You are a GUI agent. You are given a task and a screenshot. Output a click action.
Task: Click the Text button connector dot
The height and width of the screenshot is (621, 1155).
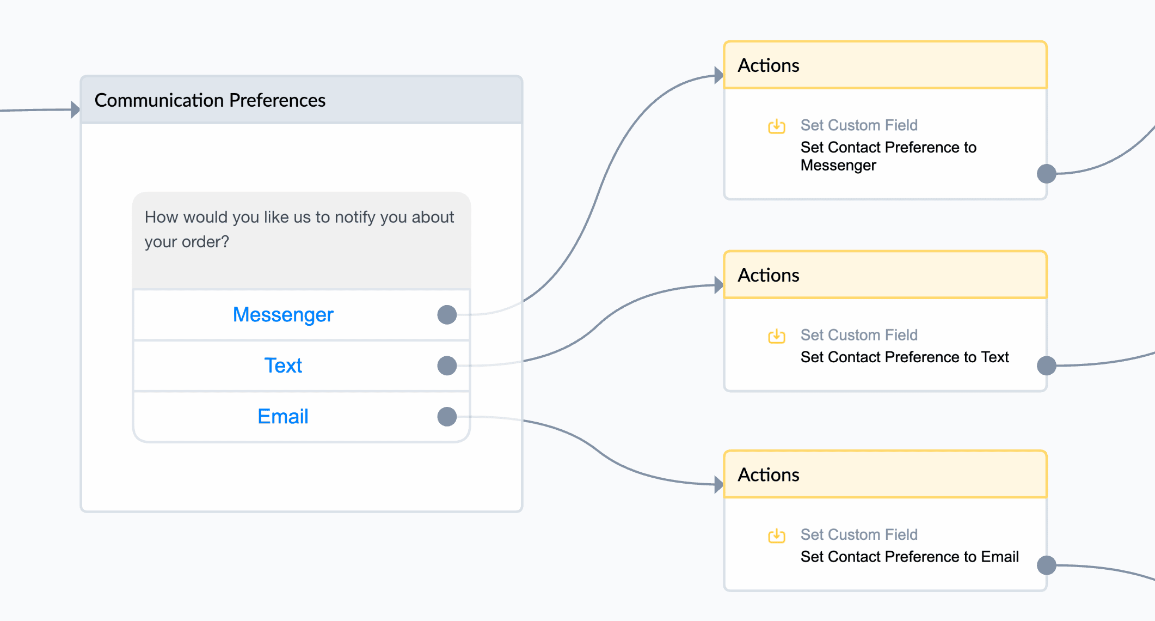pyautogui.click(x=447, y=366)
